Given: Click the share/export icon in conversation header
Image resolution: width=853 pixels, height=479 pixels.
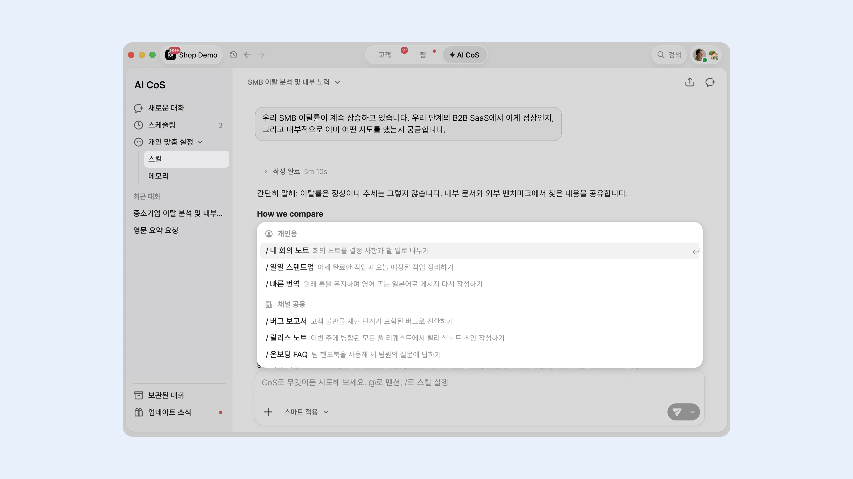Looking at the screenshot, I should click(x=690, y=82).
